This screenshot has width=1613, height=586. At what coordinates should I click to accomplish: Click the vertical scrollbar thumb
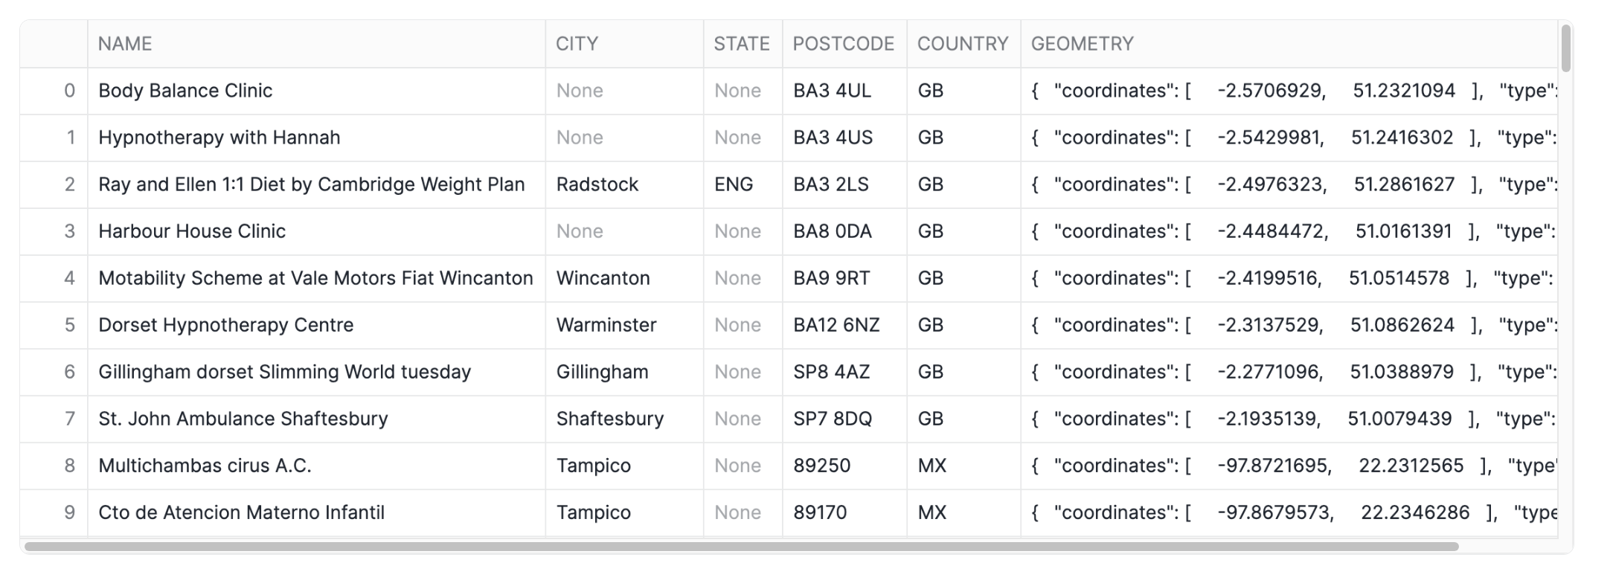click(x=1565, y=49)
